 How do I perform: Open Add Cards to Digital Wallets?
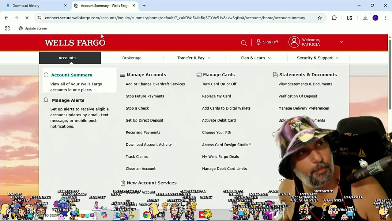[226, 108]
